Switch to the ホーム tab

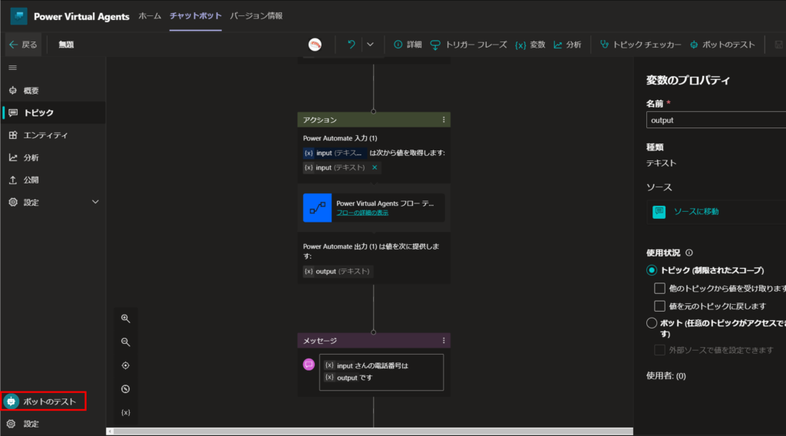pyautogui.click(x=150, y=16)
